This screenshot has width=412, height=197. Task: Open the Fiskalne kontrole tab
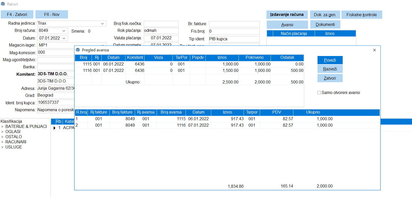(x=361, y=15)
